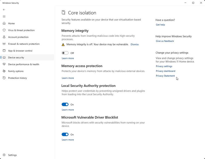Open Protection history in the sidebar
The width and height of the screenshot is (205, 159).
coord(17,78)
